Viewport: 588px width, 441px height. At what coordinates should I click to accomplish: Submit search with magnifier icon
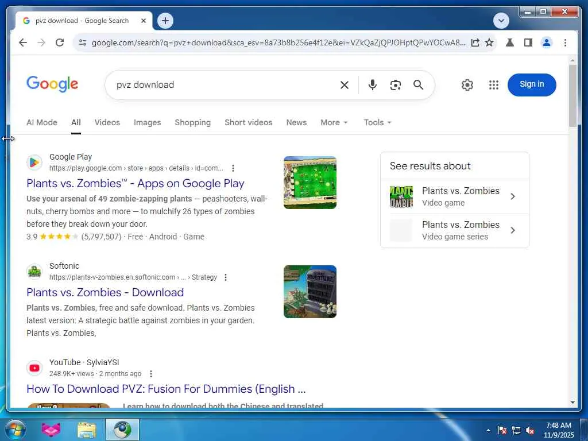pos(419,85)
